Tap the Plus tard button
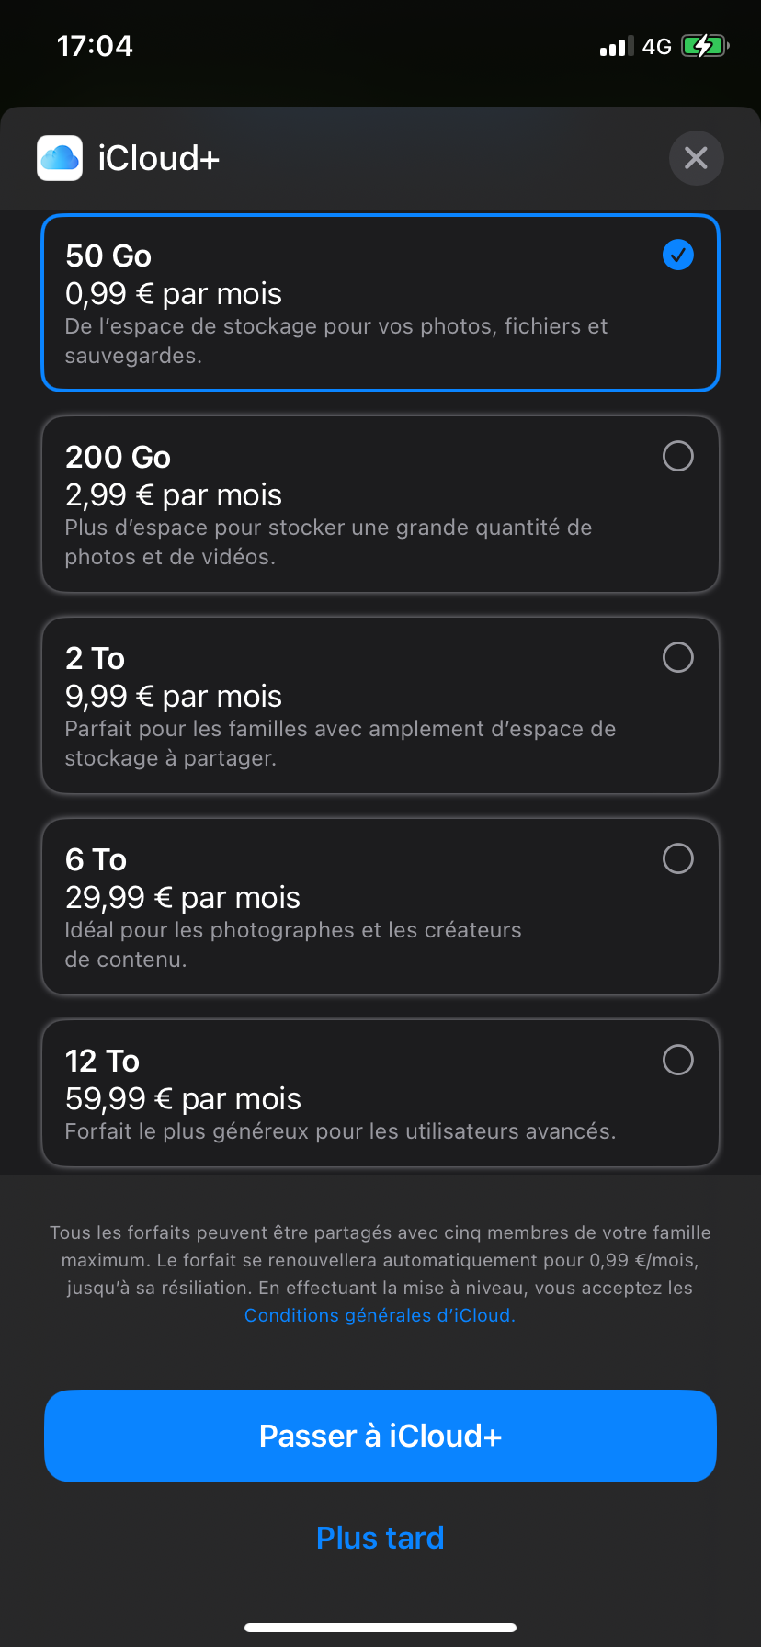Image resolution: width=761 pixels, height=1647 pixels. click(x=380, y=1538)
